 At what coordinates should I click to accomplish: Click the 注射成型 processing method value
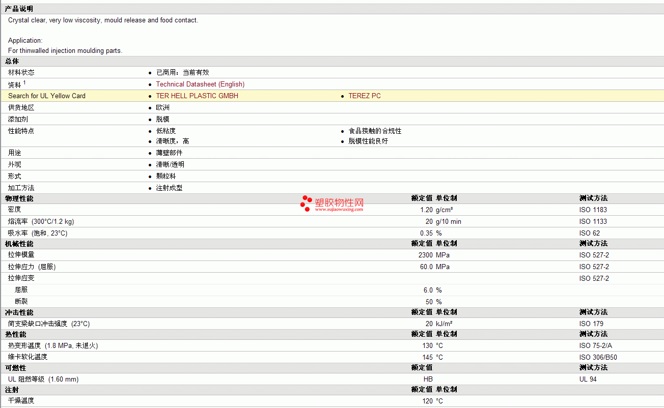click(x=169, y=188)
